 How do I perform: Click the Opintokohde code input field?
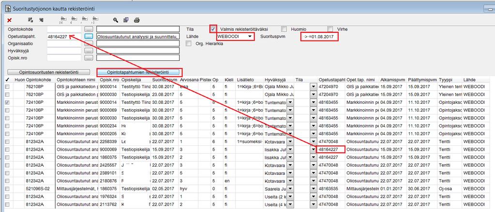tap(64, 29)
